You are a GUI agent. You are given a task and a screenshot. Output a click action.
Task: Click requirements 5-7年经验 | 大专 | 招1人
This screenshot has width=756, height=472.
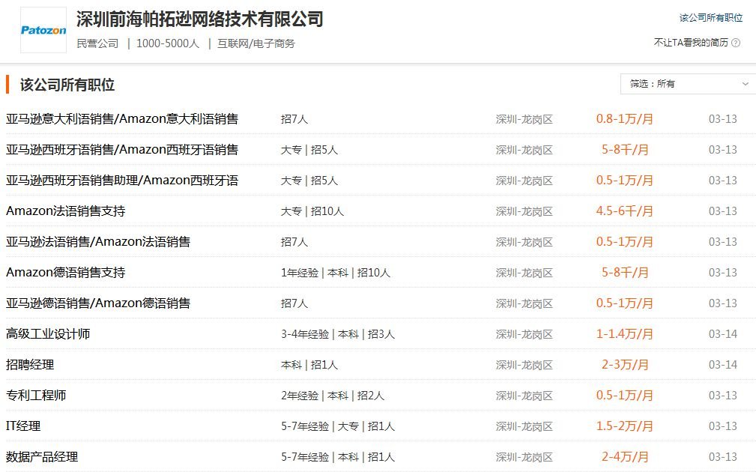(338, 426)
